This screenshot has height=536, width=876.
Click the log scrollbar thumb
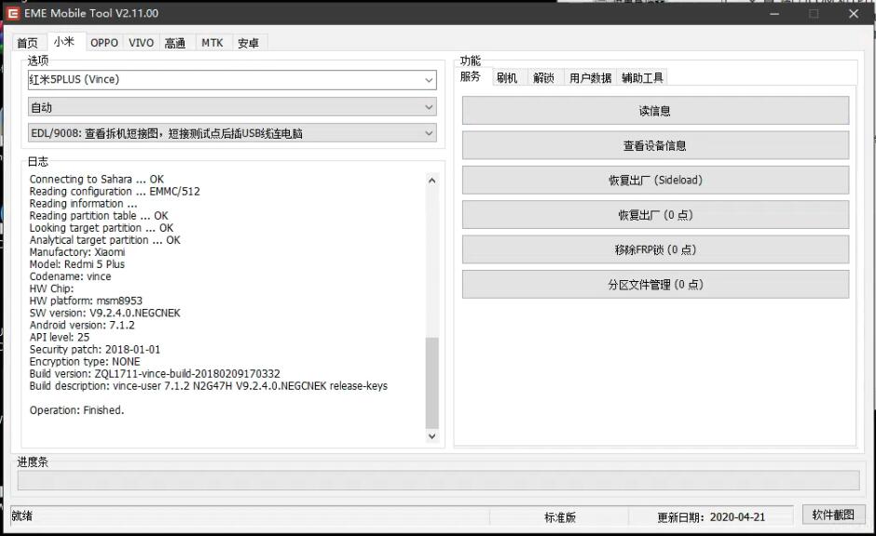[431, 382]
